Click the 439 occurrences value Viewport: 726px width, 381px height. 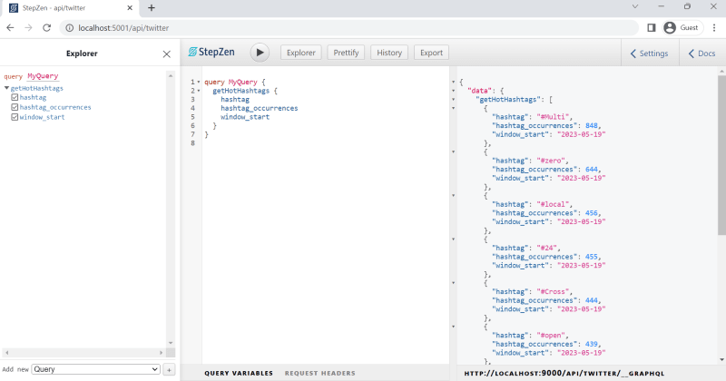[x=592, y=344]
